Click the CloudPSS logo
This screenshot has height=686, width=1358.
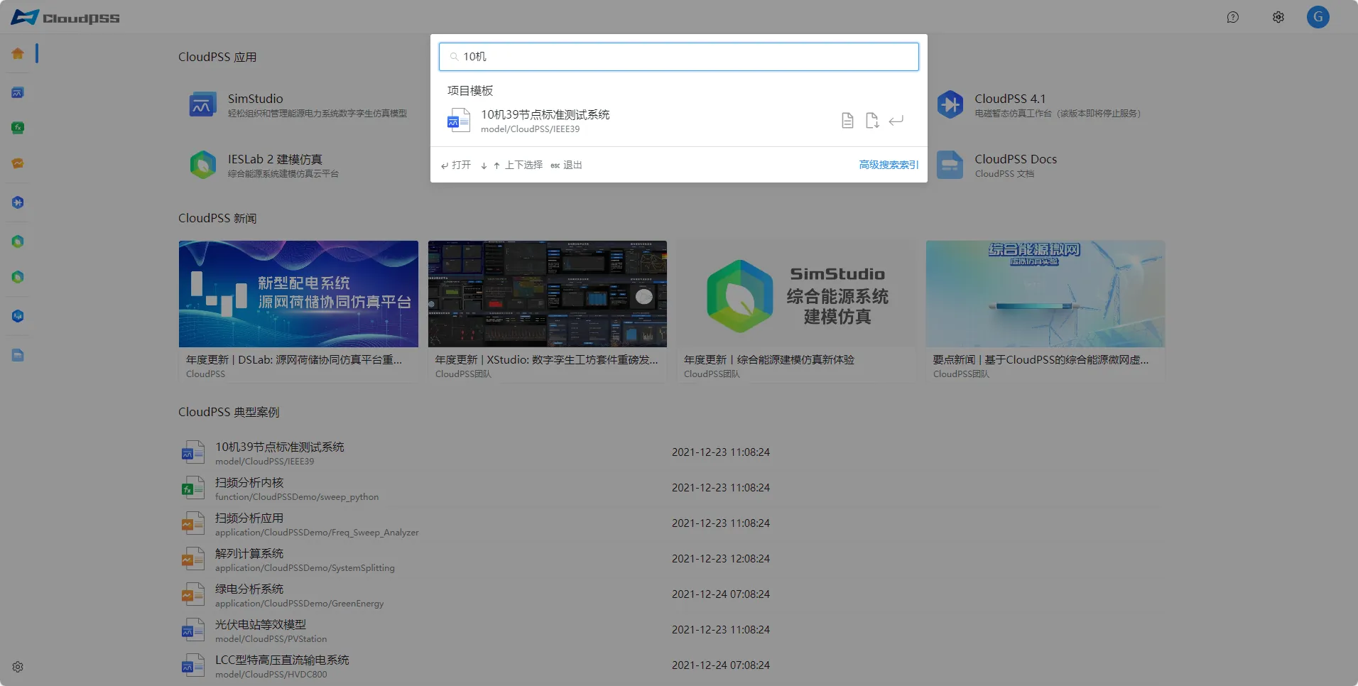coord(65,17)
